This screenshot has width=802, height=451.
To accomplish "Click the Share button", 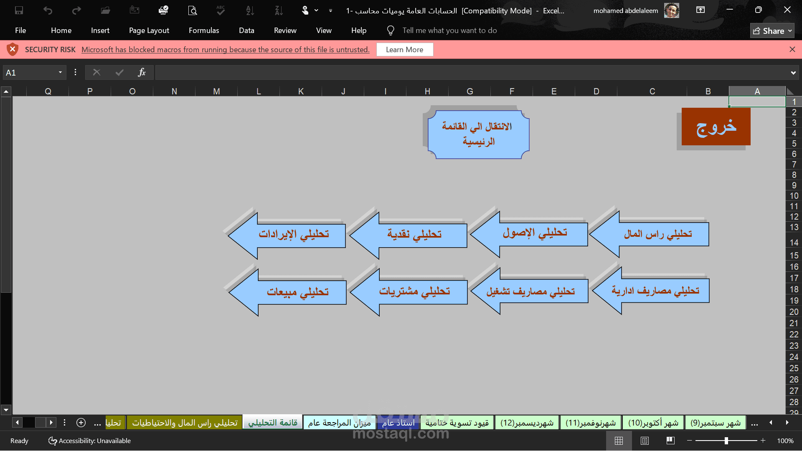I will click(772, 31).
